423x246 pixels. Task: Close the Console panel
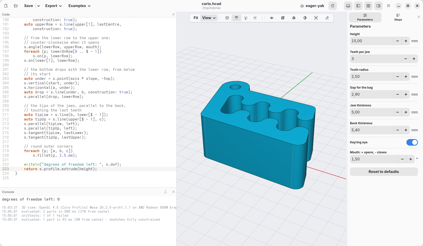tap(173, 192)
